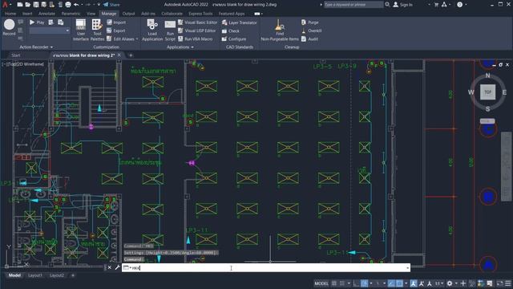Click the command line input field
This screenshot has width=513, height=289.
pos(265,267)
